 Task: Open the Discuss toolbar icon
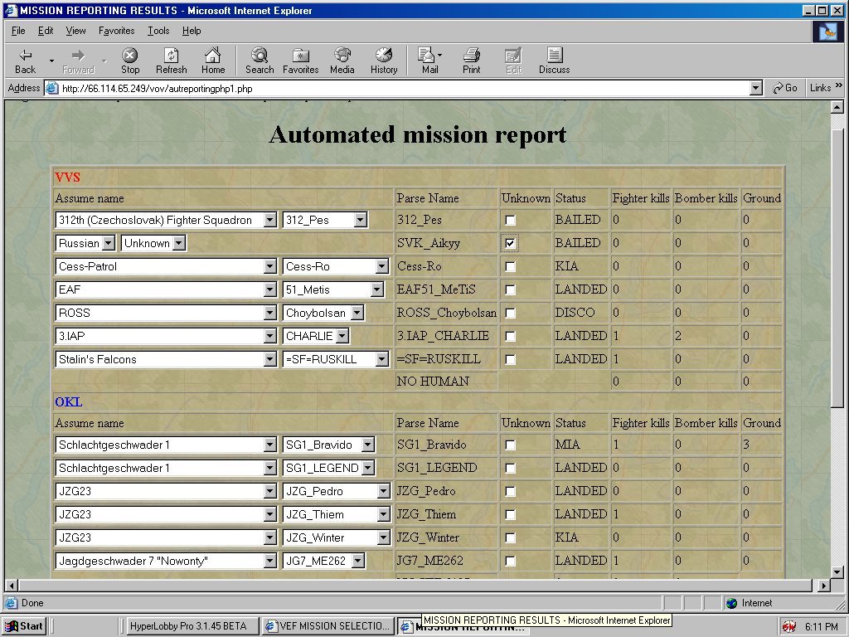pyautogui.click(x=554, y=56)
